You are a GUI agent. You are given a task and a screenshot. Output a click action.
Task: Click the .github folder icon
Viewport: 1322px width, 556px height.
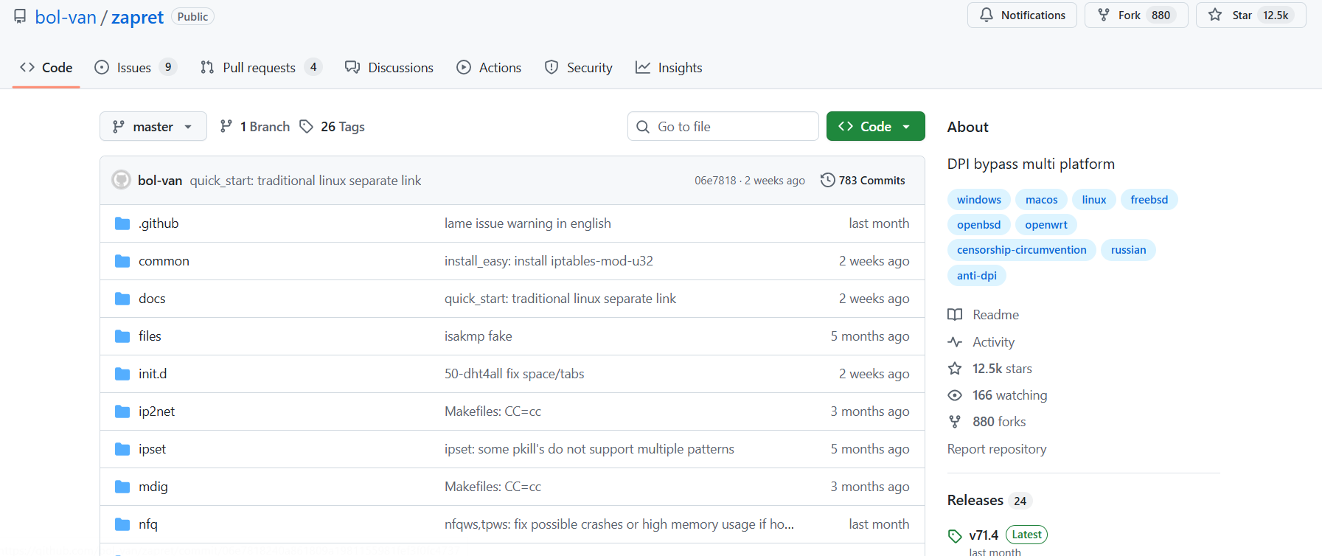point(122,223)
